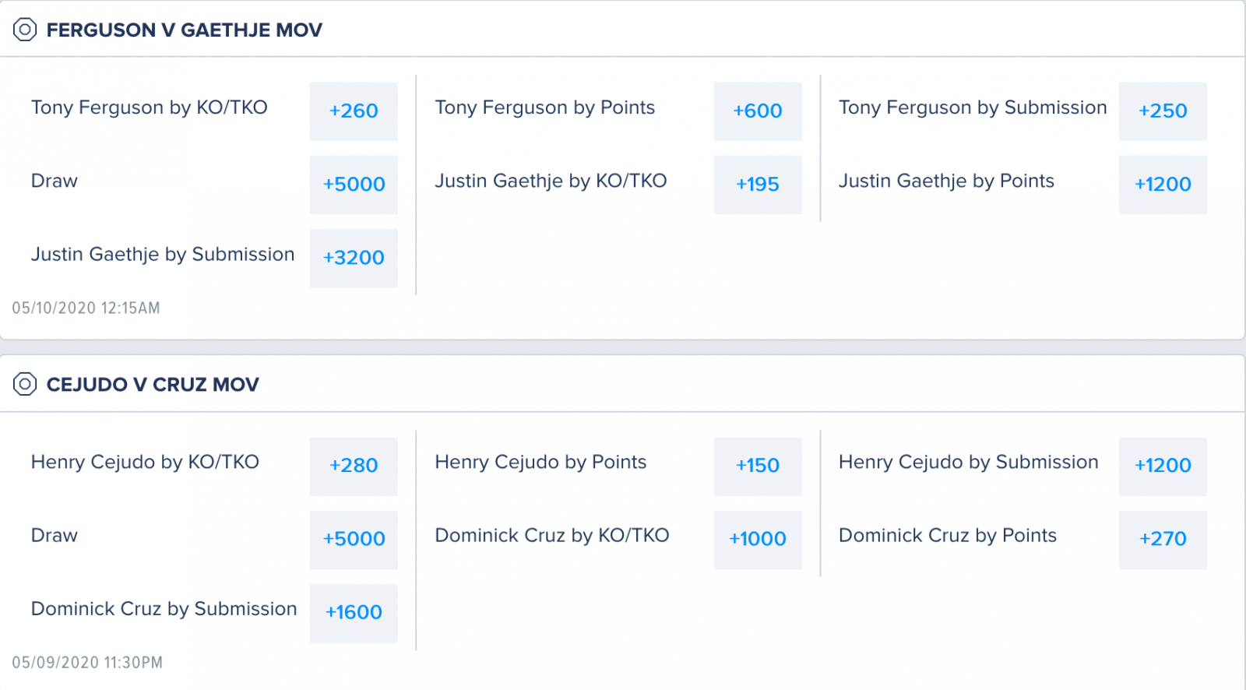Choose Dominick Cruz by Points +270
The width and height of the screenshot is (1246, 690).
pos(1163,540)
